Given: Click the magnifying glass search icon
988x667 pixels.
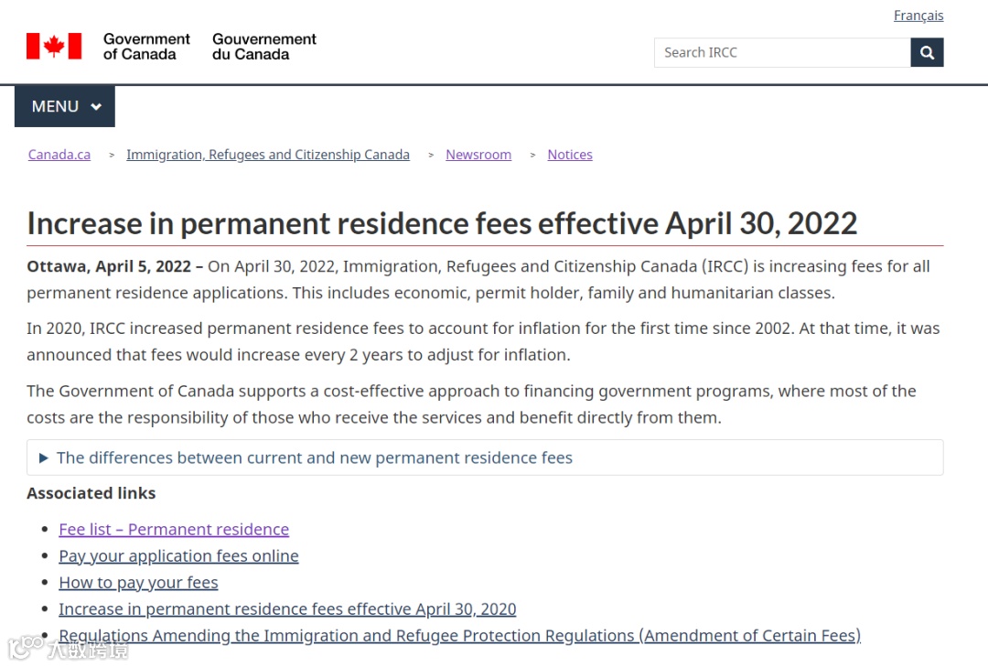Looking at the screenshot, I should (x=926, y=52).
